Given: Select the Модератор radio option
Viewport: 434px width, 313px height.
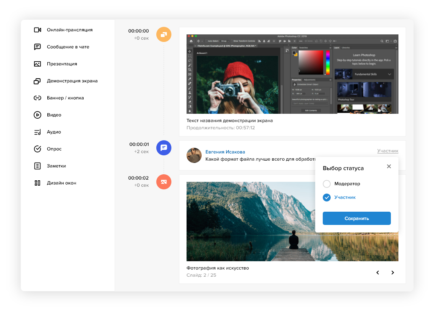Looking at the screenshot, I should (327, 184).
